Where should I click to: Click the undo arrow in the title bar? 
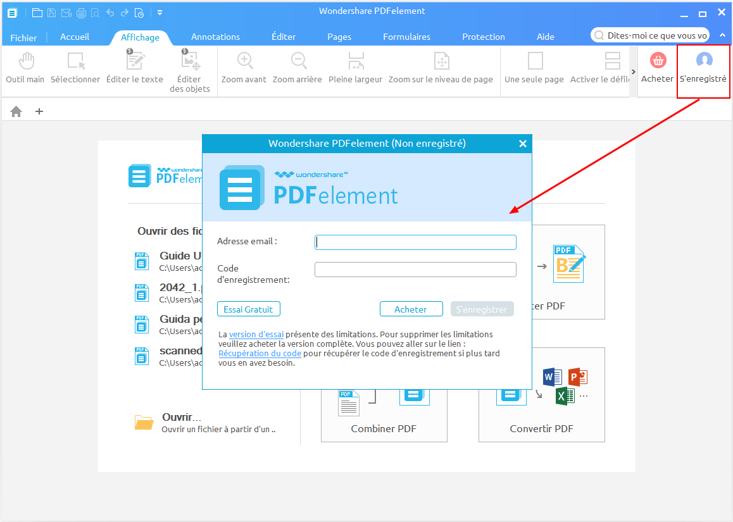coord(110,13)
